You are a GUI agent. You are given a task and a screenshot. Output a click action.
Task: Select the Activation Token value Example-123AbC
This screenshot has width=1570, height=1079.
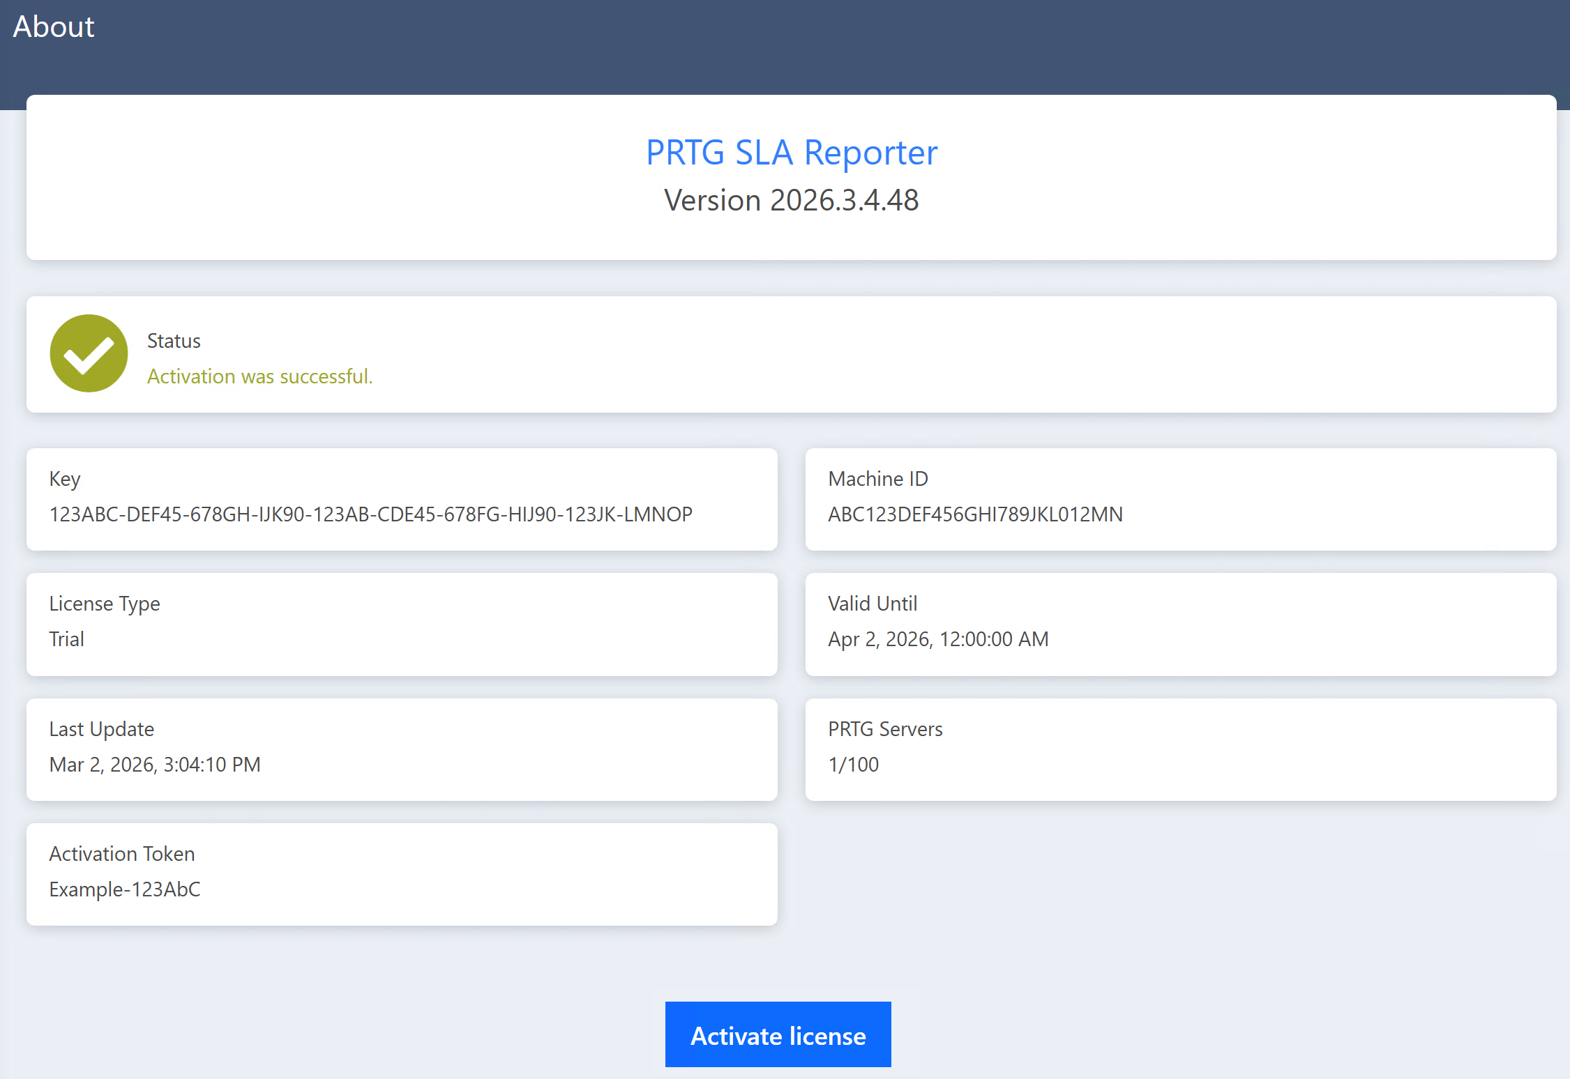[x=125, y=889]
